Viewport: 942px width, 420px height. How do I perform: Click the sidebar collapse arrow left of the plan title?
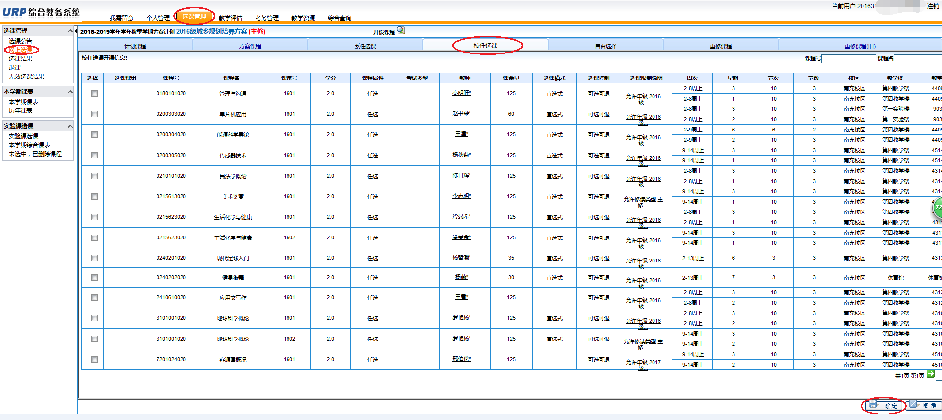tap(76, 31)
